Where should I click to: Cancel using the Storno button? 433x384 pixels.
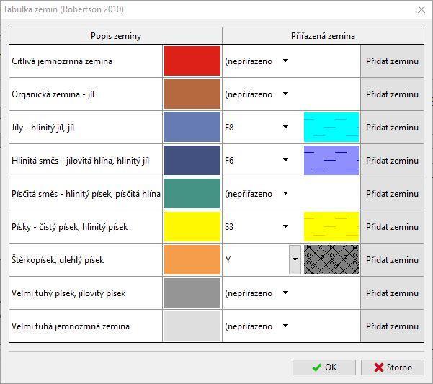click(x=393, y=367)
